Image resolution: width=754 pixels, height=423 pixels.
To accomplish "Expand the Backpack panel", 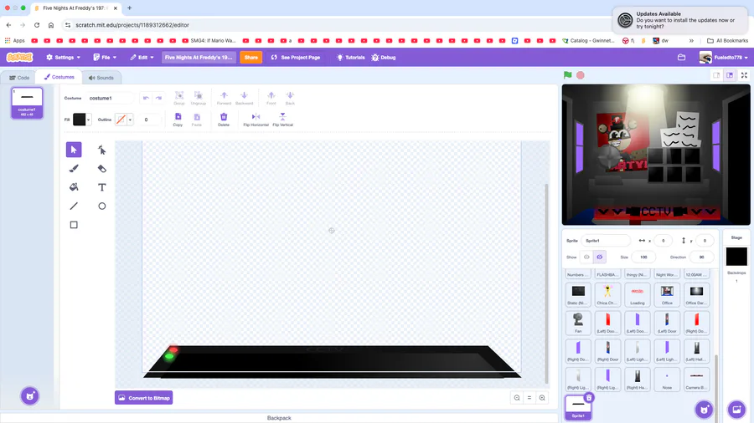I will (279, 418).
